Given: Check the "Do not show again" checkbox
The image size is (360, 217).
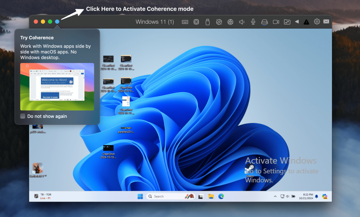Looking at the screenshot, I should click(x=23, y=116).
